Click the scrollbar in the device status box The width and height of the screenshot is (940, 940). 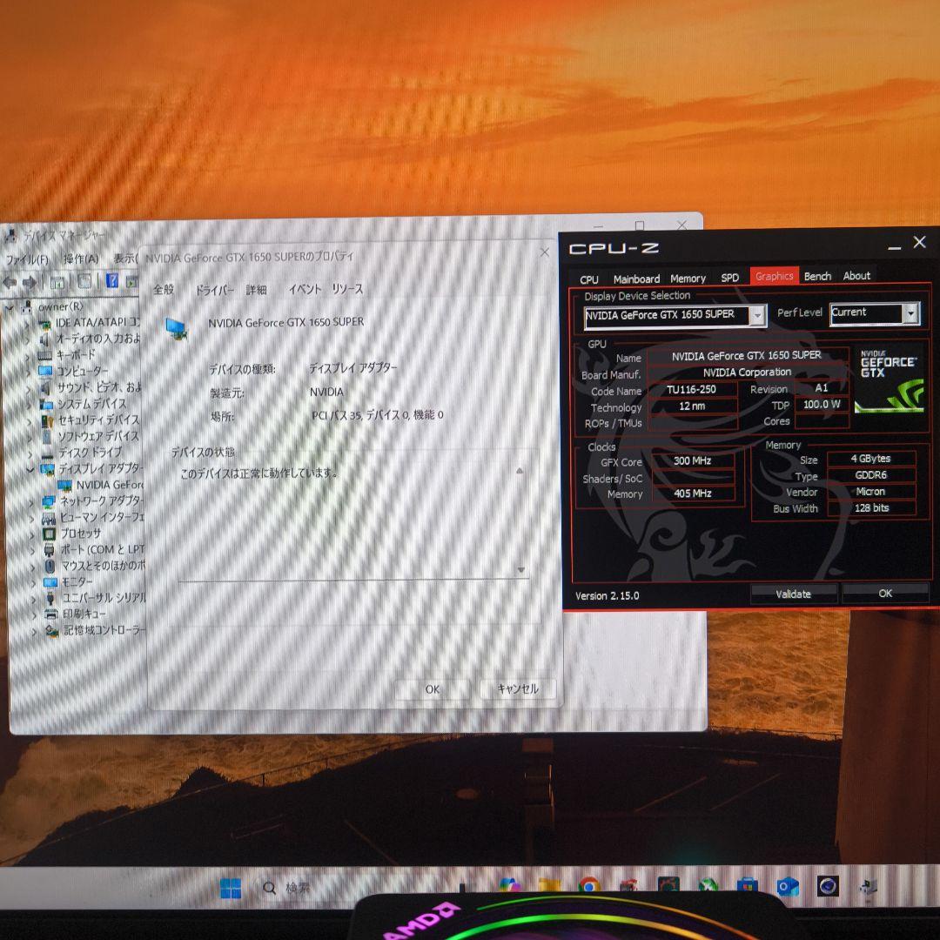point(519,518)
